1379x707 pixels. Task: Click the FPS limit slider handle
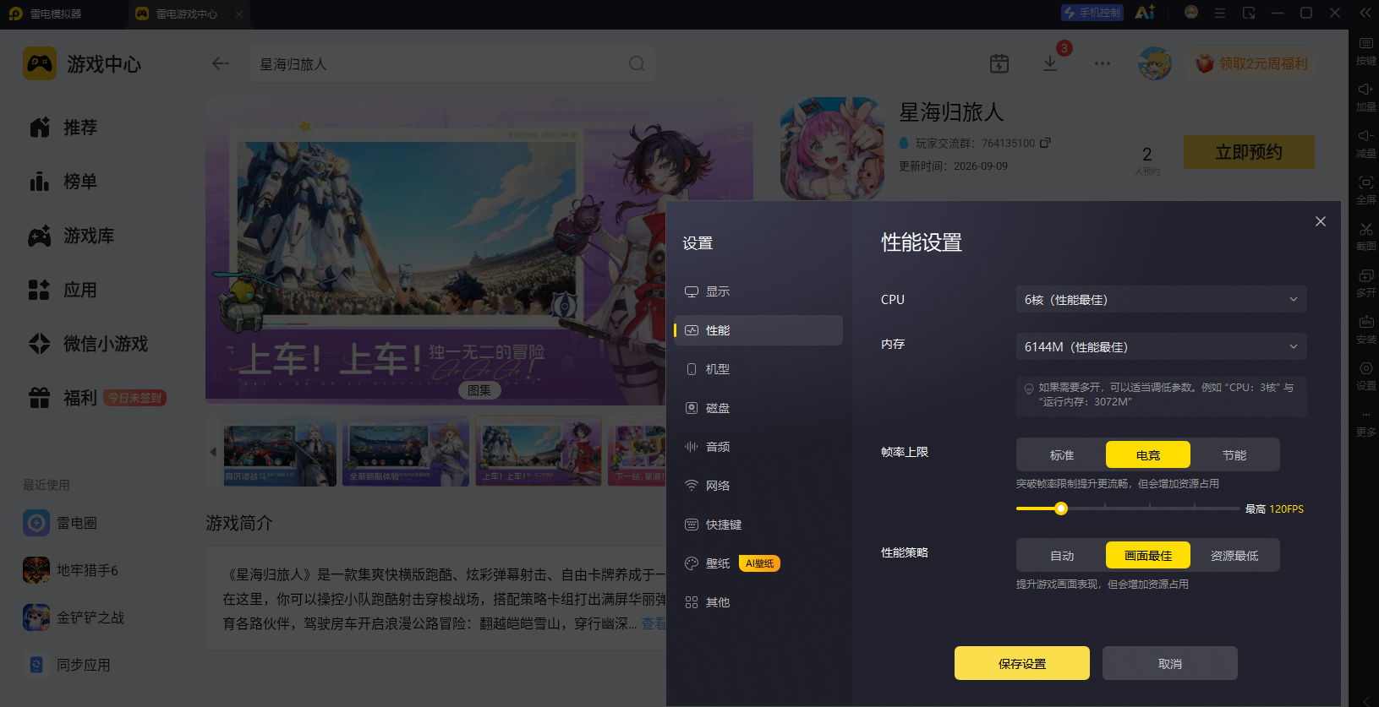pyautogui.click(x=1061, y=508)
